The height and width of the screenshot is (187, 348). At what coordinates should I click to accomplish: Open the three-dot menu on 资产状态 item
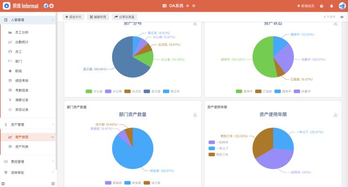point(52,137)
